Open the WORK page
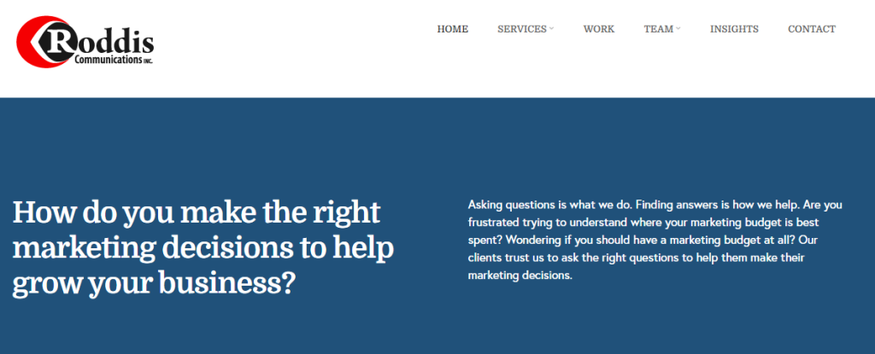This screenshot has height=354, width=875. point(599,29)
